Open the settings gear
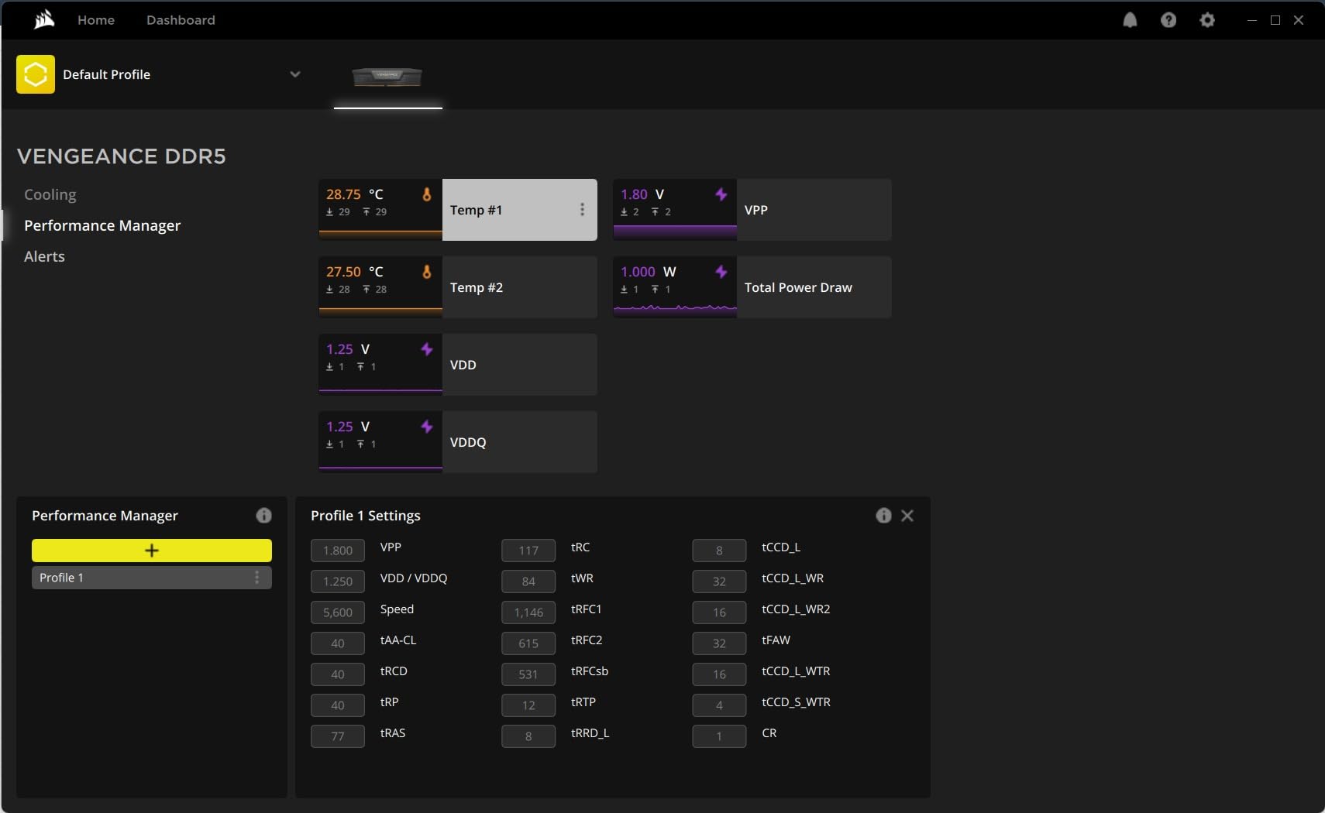 [1207, 20]
